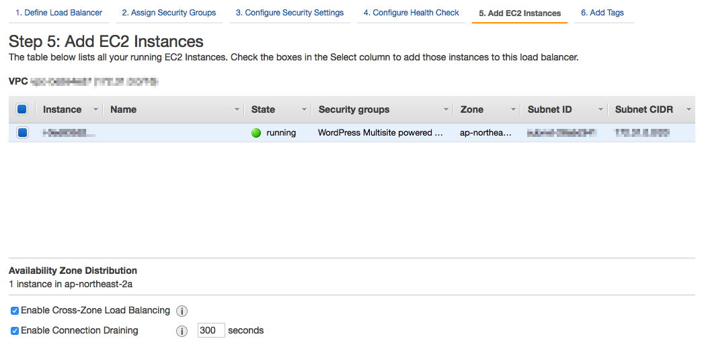This screenshot has height=347, width=702.
Task: Uncheck Enable Connection Draining
Action: click(15, 331)
